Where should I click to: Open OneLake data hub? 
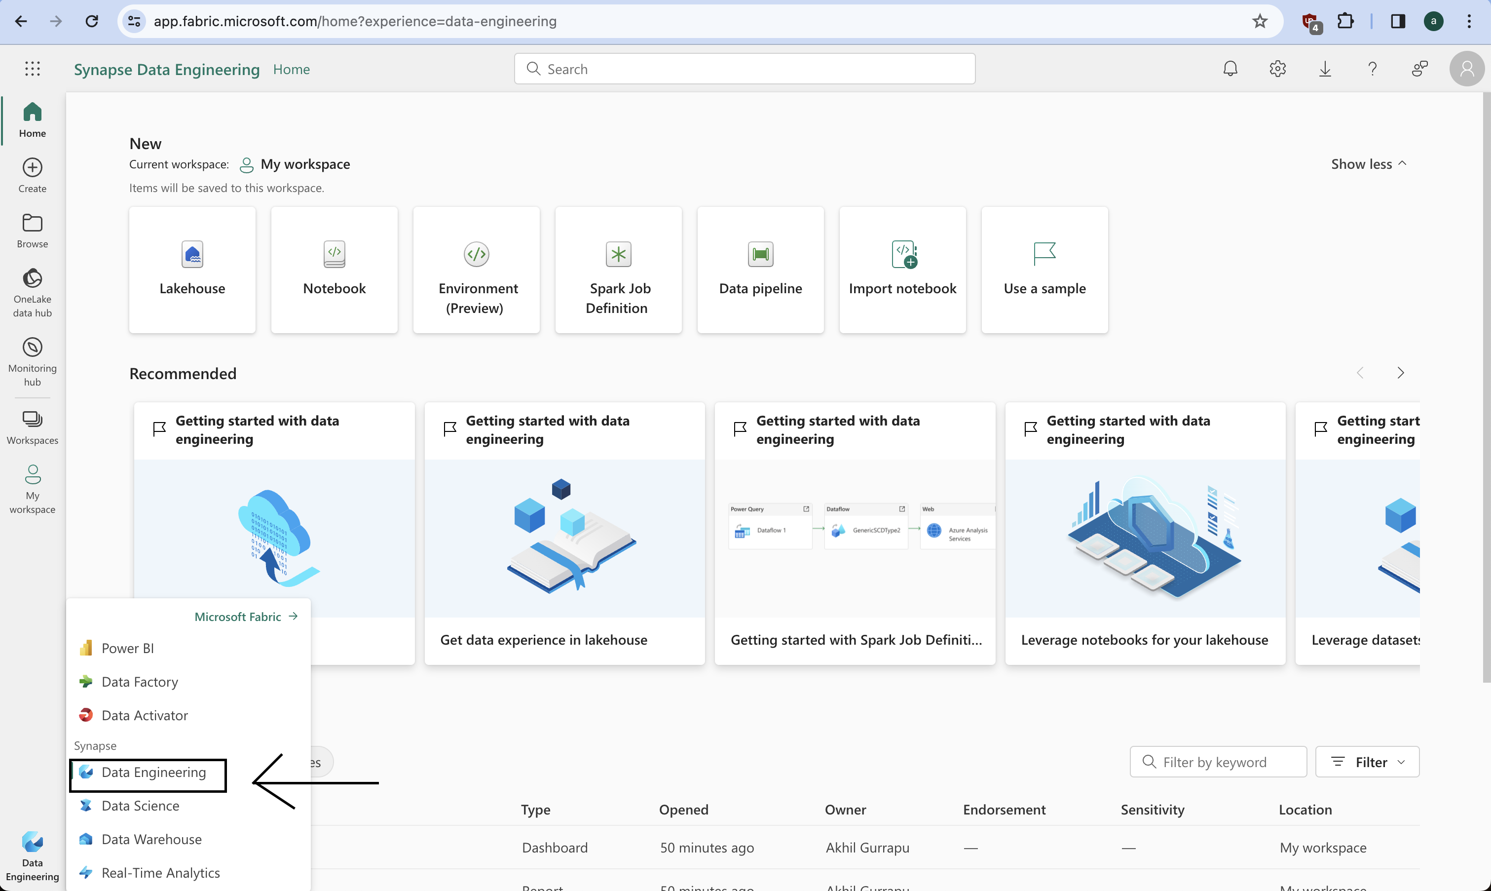[33, 293]
